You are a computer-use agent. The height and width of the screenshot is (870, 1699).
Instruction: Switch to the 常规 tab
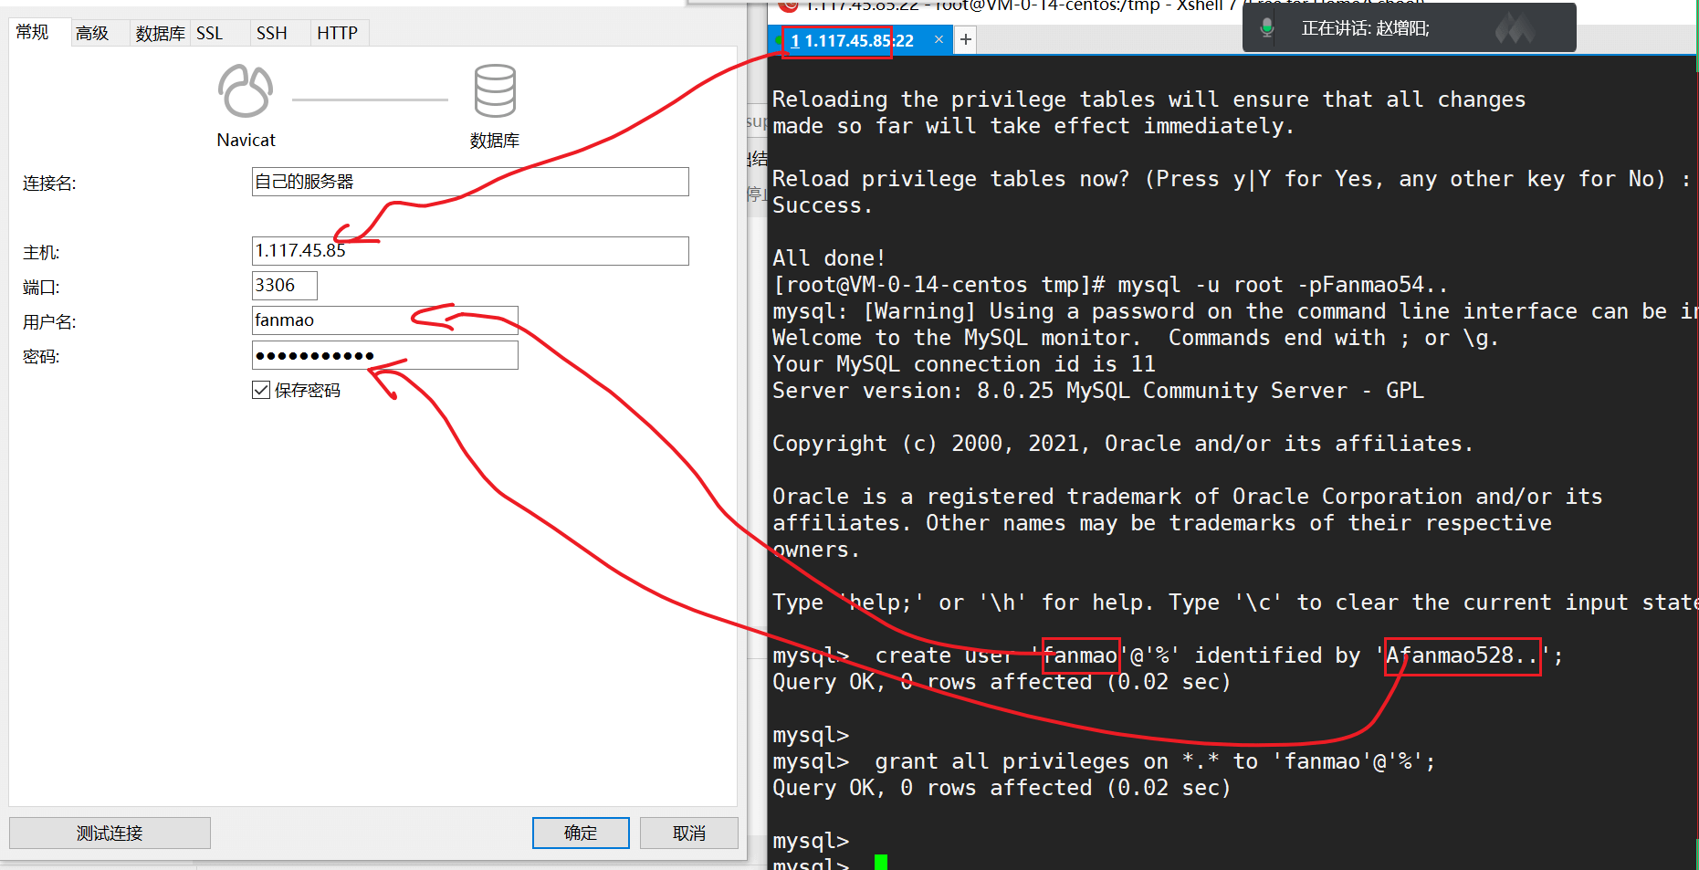pos(33,32)
